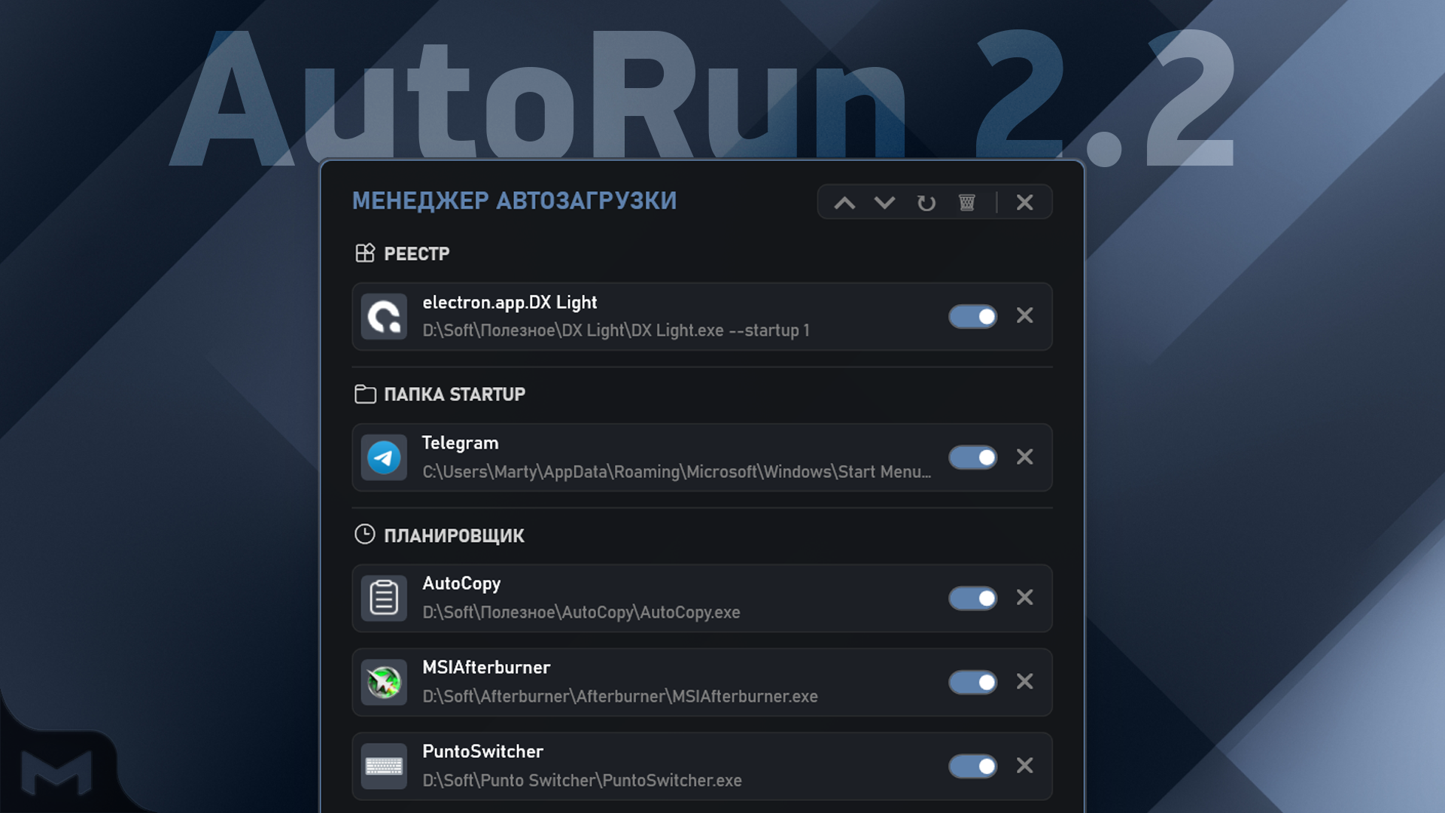Click the move up chevron in toolbar

click(x=844, y=202)
